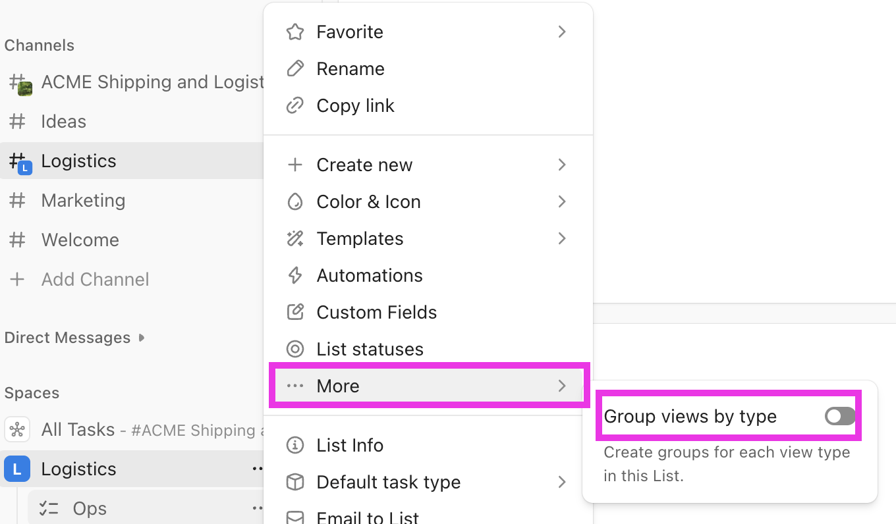Click Add Channel in the sidebar
The height and width of the screenshot is (524, 896).
click(95, 279)
